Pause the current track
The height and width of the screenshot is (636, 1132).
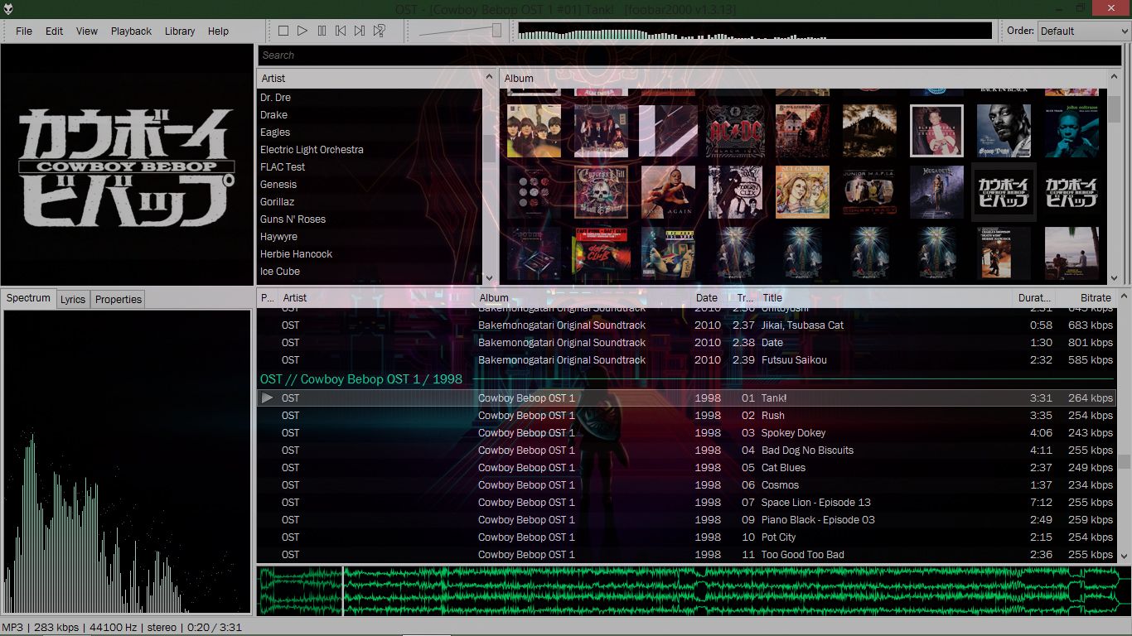(x=322, y=31)
